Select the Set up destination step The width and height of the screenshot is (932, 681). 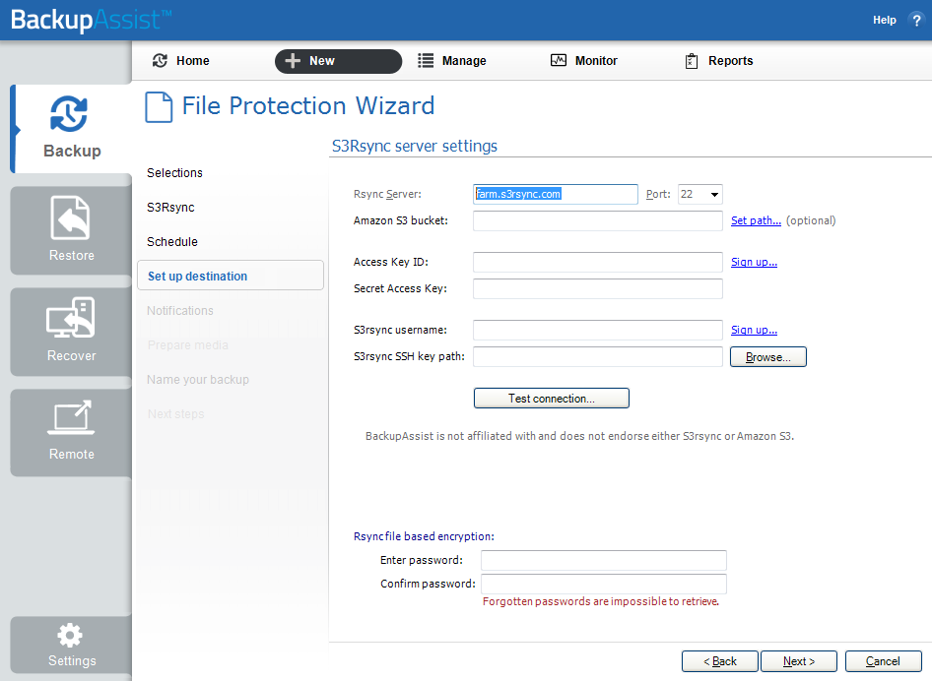point(231,276)
